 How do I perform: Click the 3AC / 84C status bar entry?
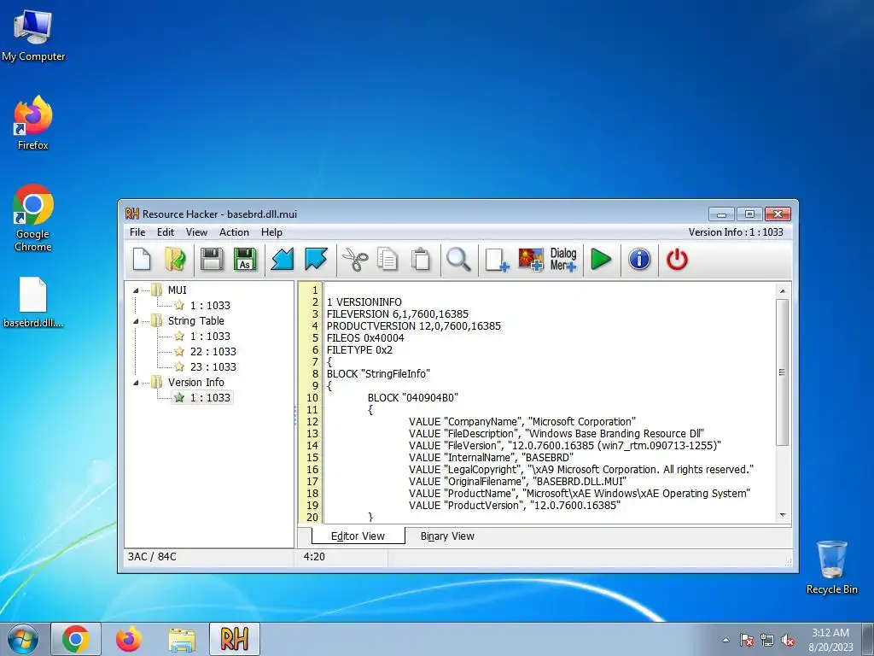click(152, 557)
